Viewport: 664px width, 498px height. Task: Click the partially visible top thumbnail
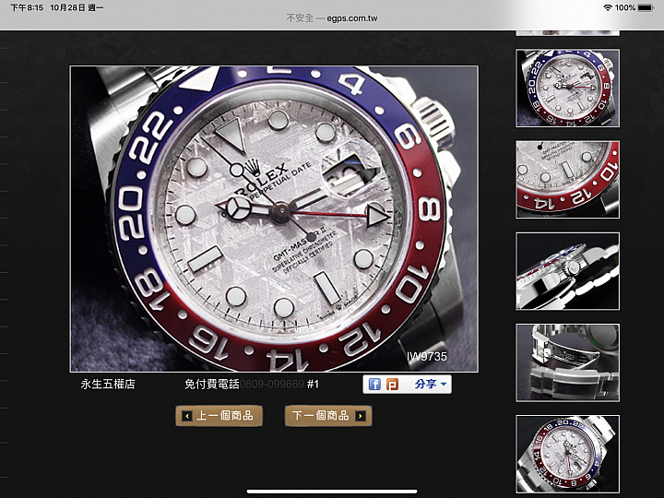pyautogui.click(x=567, y=33)
